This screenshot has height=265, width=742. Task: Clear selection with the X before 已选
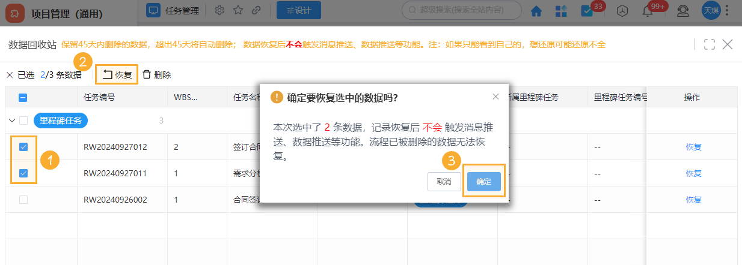click(10, 75)
